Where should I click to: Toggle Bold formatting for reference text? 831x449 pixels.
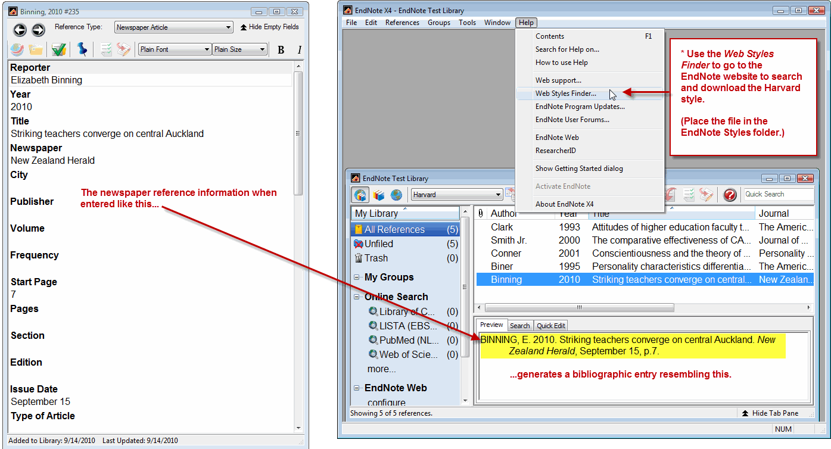tap(281, 49)
